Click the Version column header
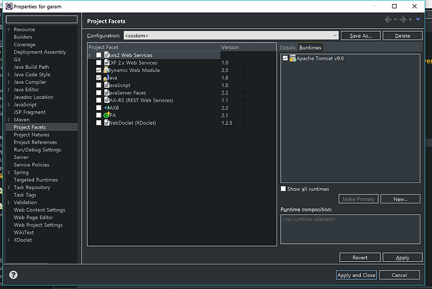The width and height of the screenshot is (432, 289). click(x=235, y=47)
